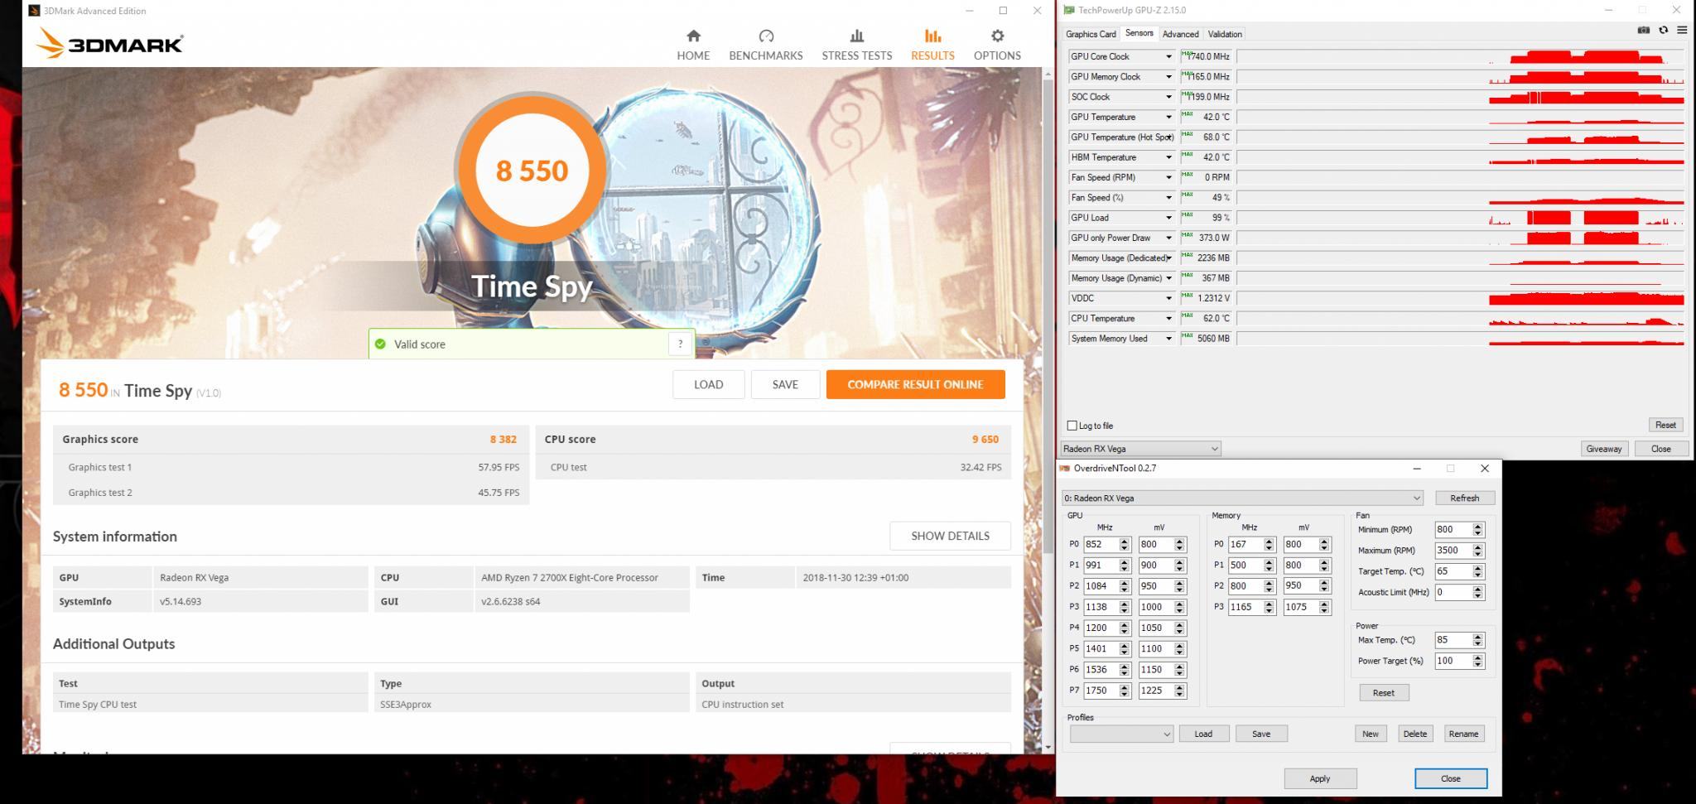Expand the System Memory Used sensor dropdown
The height and width of the screenshot is (804, 1696).
pos(1168,339)
